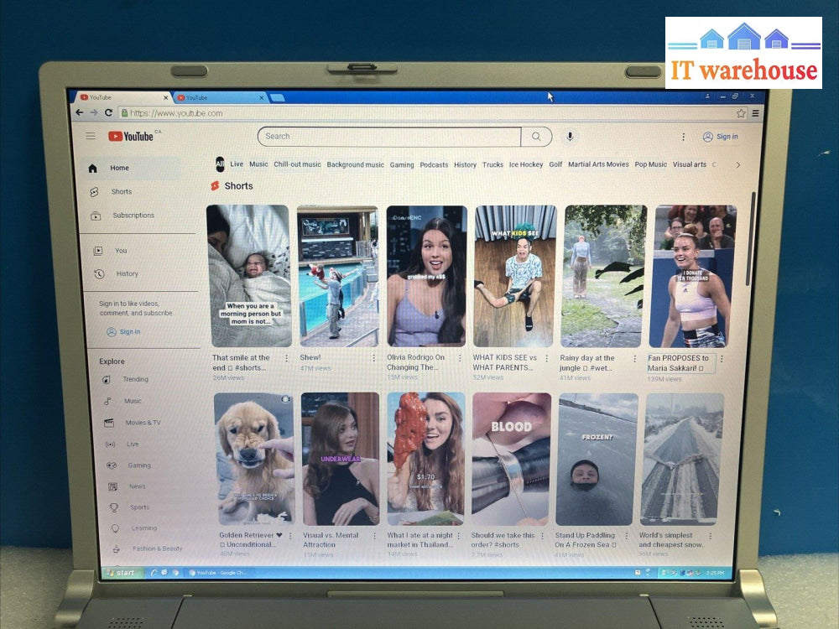Screen dimensions: 839x629
Task: Open the three-dot settings menu beside Sign in
Action: [683, 137]
